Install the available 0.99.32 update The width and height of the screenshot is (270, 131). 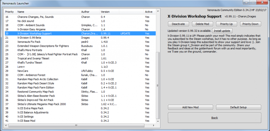[222, 31]
